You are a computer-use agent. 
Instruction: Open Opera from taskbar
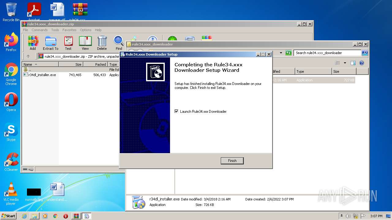pyautogui.click(x=66, y=216)
